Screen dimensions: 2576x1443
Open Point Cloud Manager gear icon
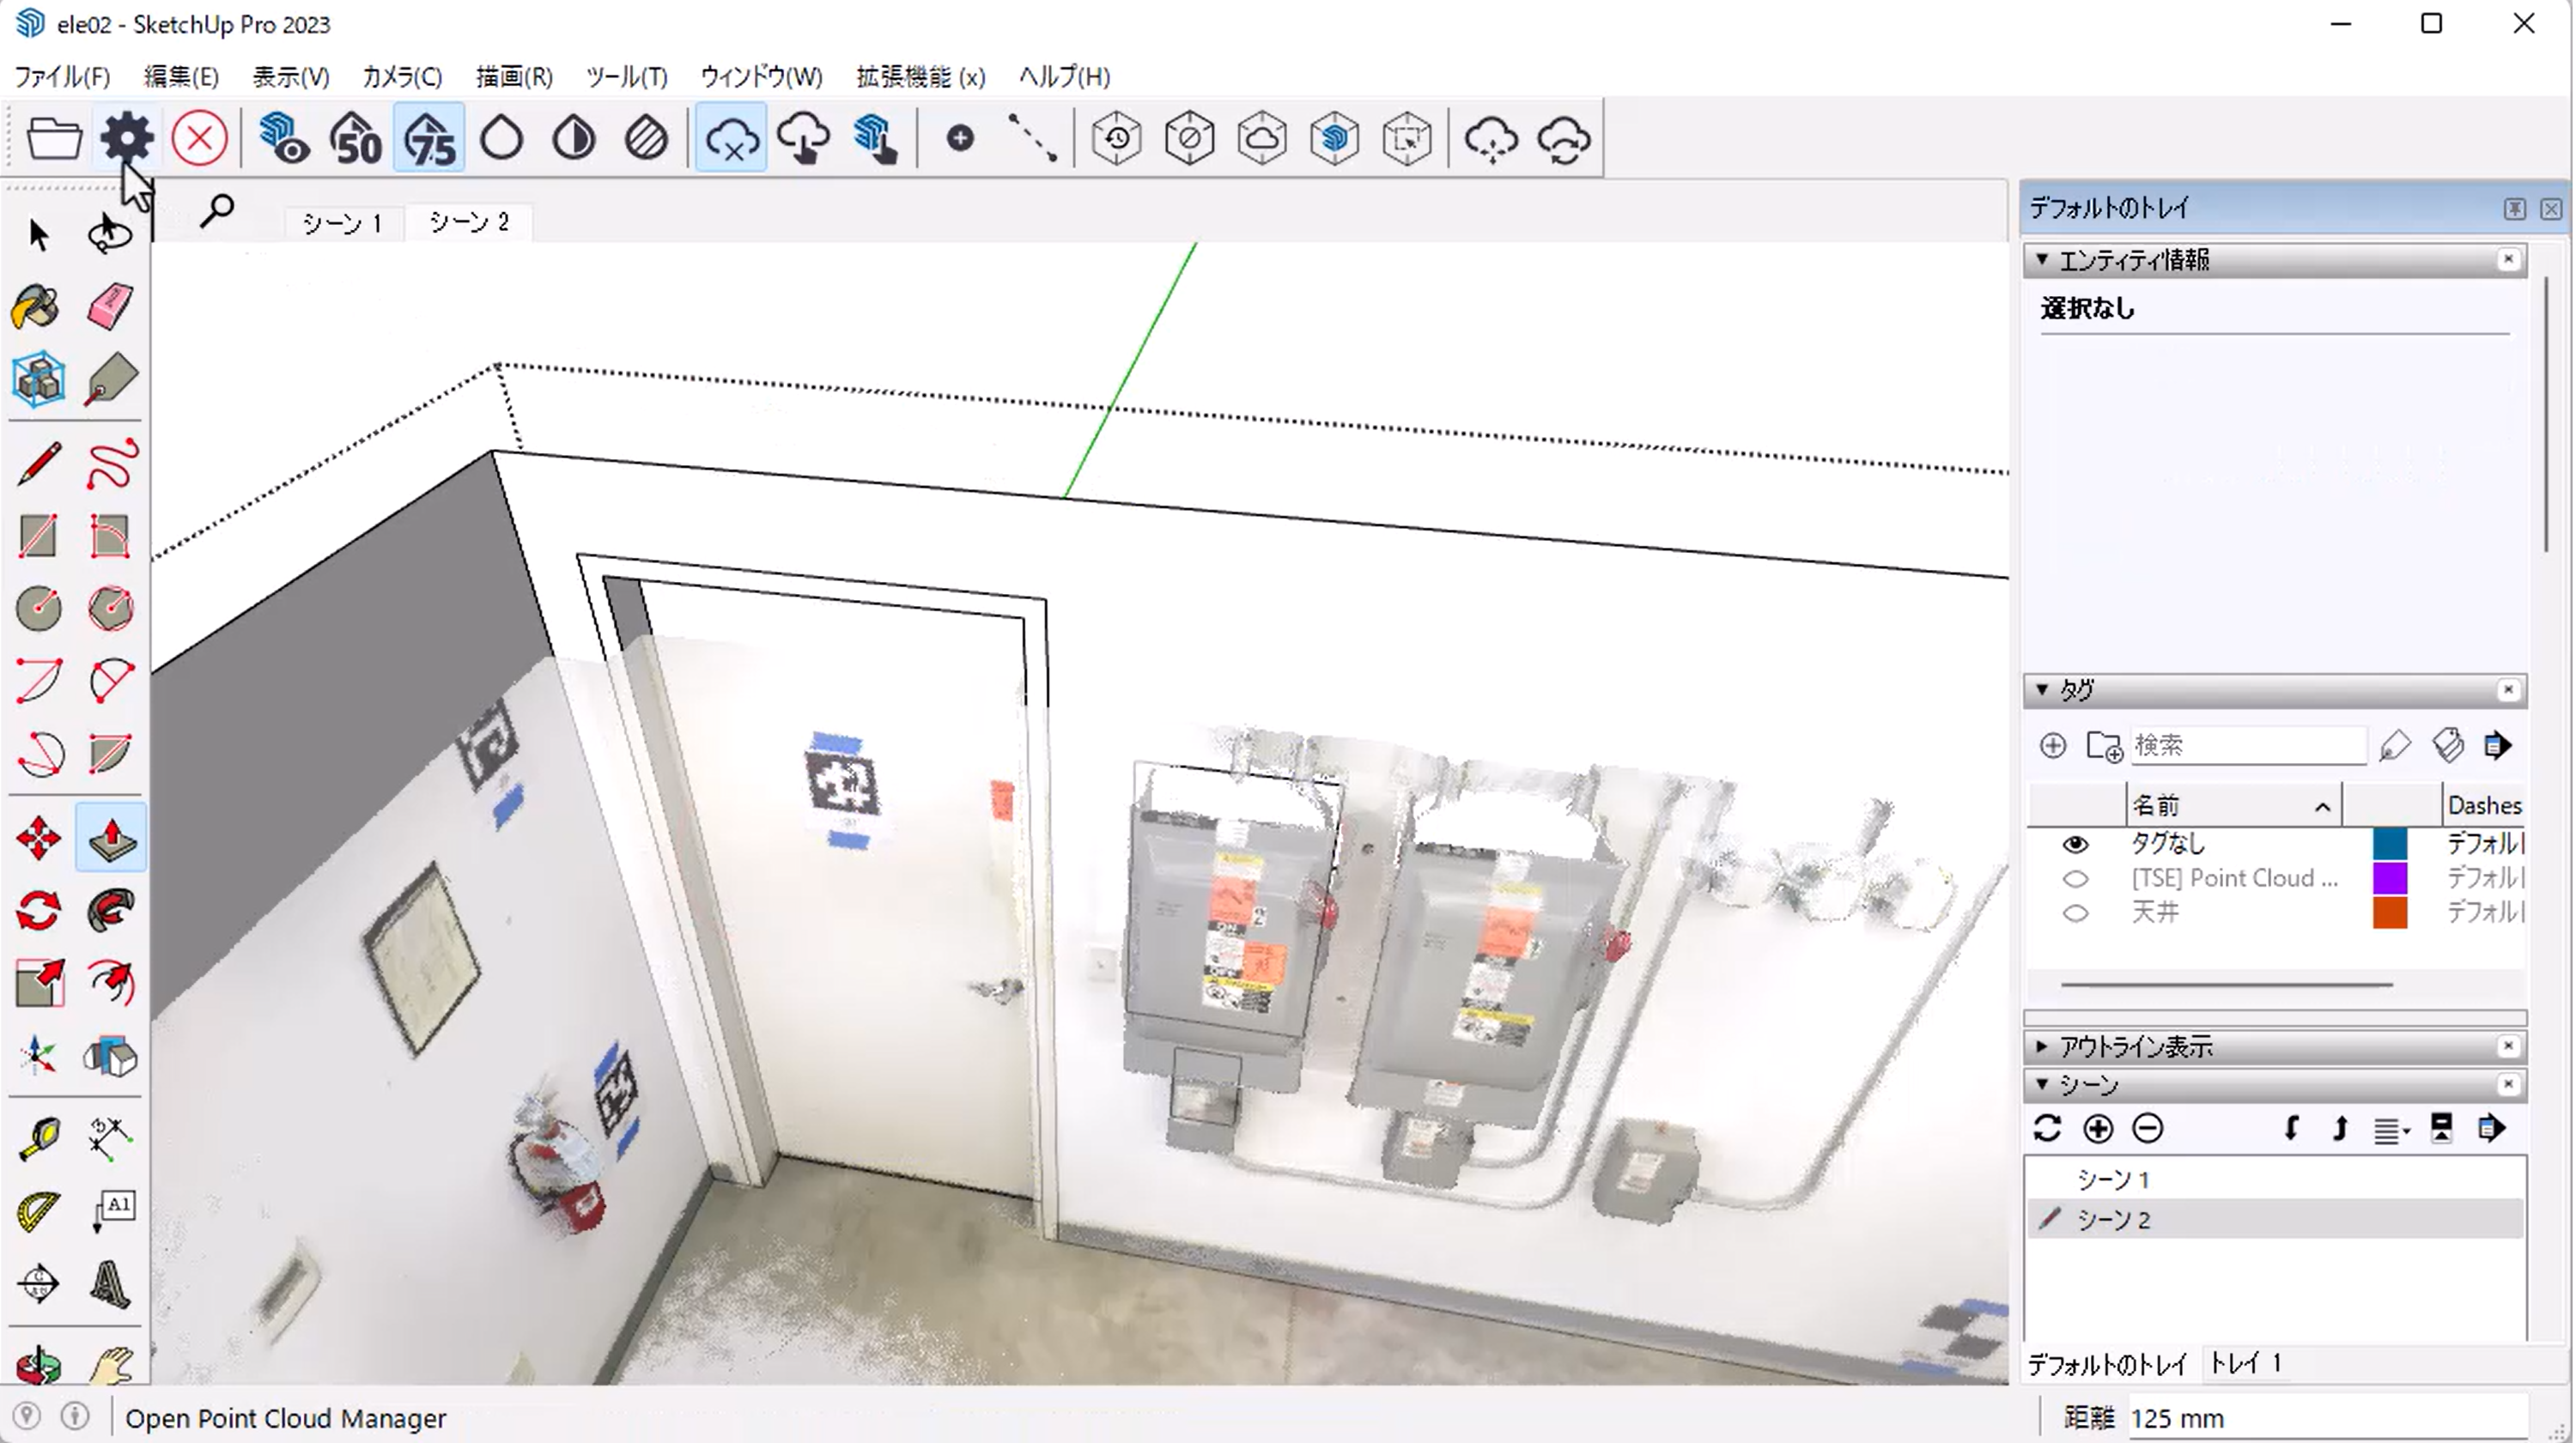pyautogui.click(x=127, y=138)
